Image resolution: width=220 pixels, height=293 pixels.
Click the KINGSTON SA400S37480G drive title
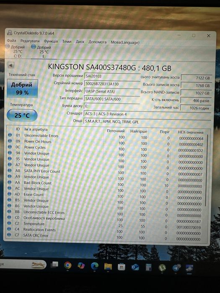[110, 67]
